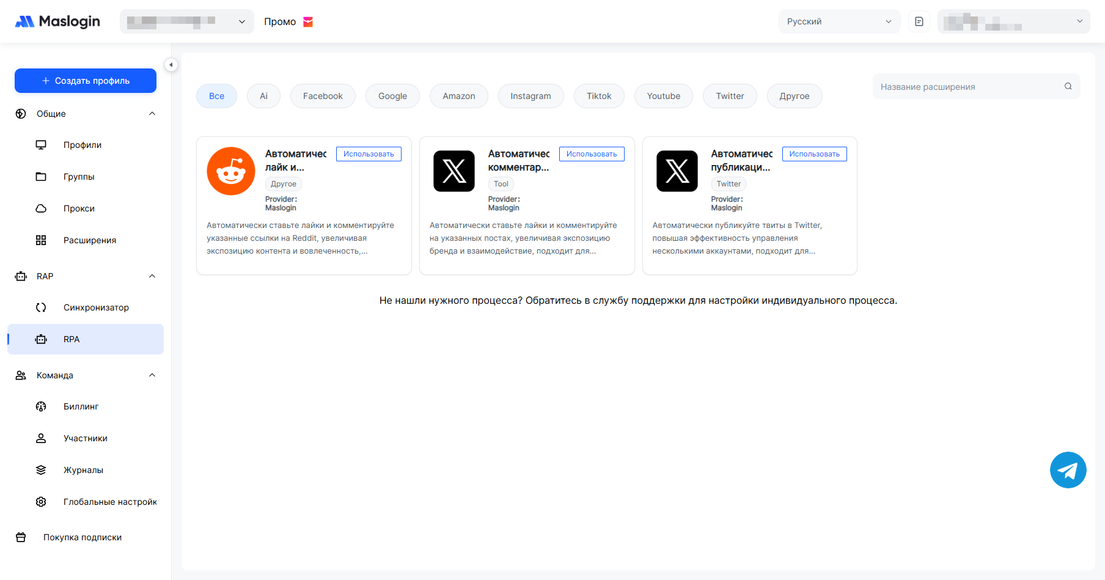Collapse the sidebar with the arrow toggle
1105x580 pixels.
171,65
